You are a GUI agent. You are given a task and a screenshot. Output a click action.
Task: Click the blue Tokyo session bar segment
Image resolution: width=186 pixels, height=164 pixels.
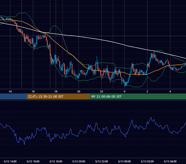point(13,96)
